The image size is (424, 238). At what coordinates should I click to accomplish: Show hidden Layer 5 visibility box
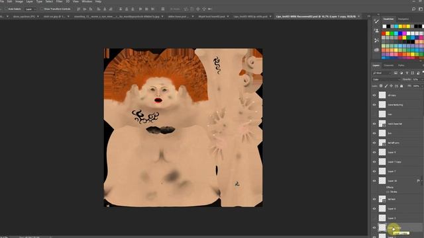[x=374, y=218]
